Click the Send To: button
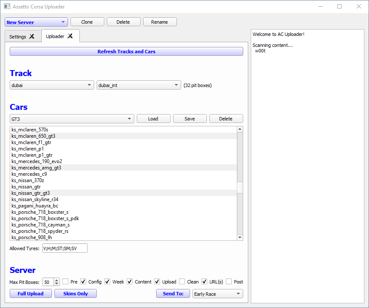The height and width of the screenshot is (308, 369). click(173, 293)
